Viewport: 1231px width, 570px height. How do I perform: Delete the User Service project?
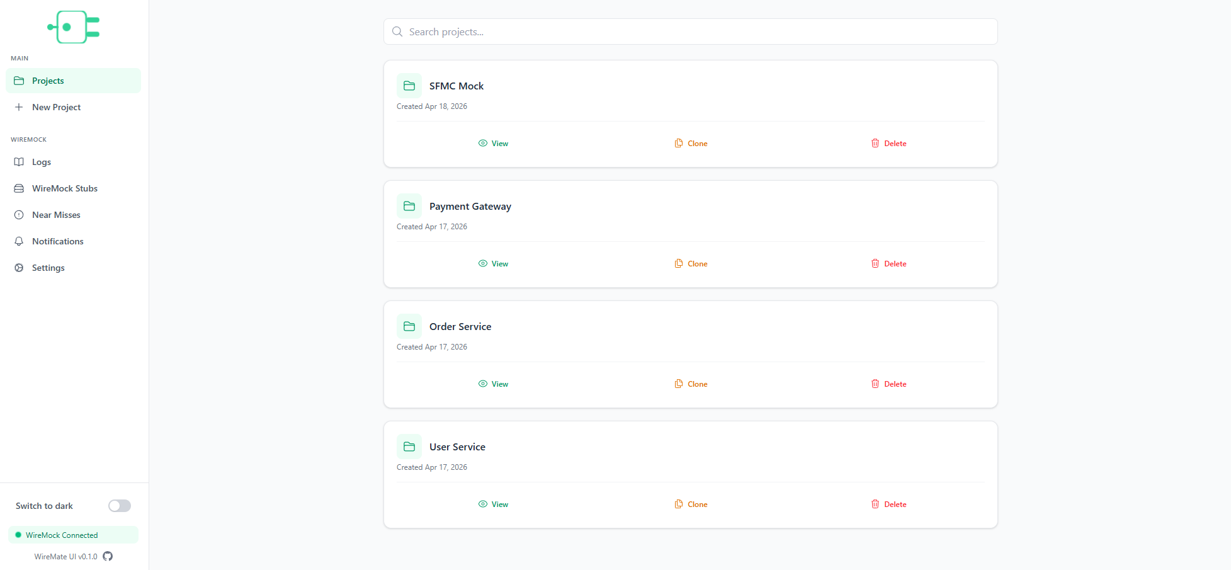point(888,504)
